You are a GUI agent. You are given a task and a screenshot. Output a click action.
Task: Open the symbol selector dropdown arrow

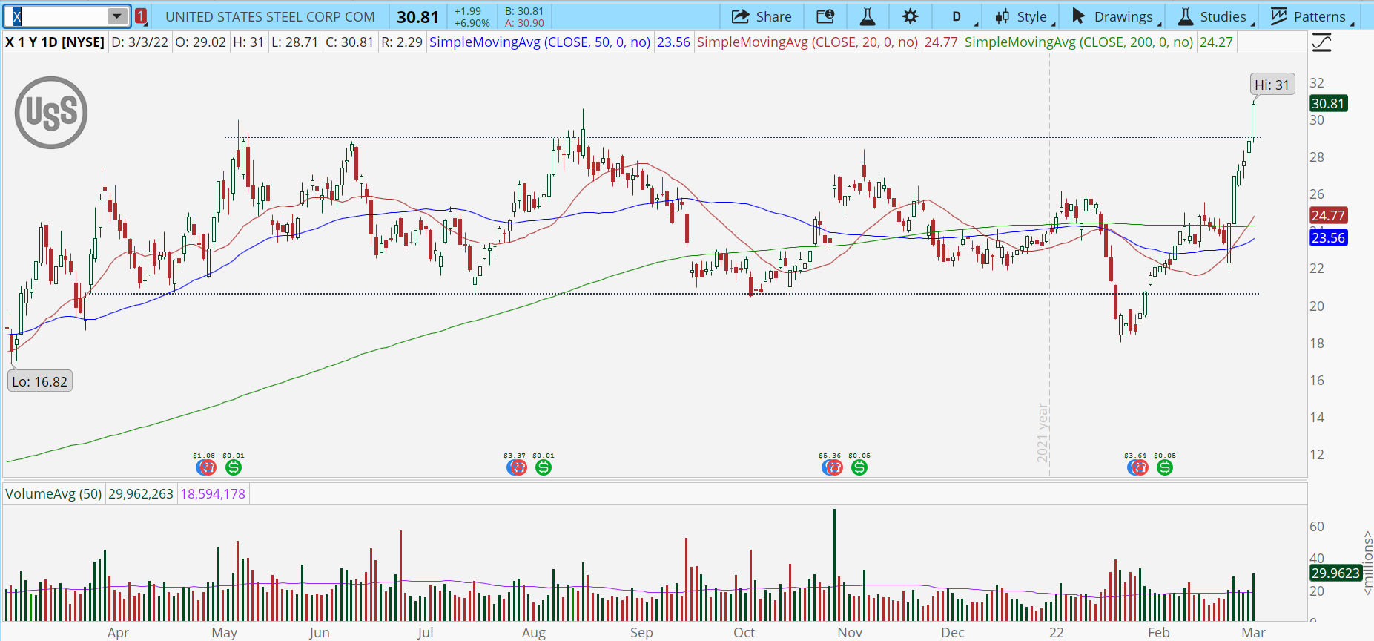tap(117, 16)
